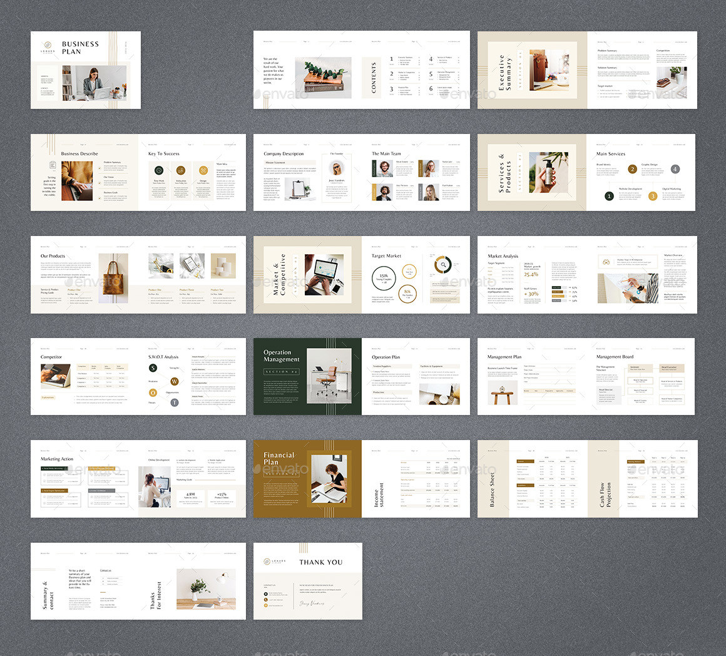Click the document icon on Business Describe slide
Image resolution: width=726 pixels, height=656 pixels.
(x=53, y=165)
